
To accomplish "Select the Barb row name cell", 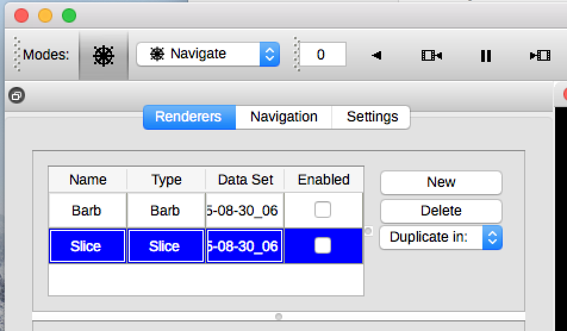I will point(87,210).
